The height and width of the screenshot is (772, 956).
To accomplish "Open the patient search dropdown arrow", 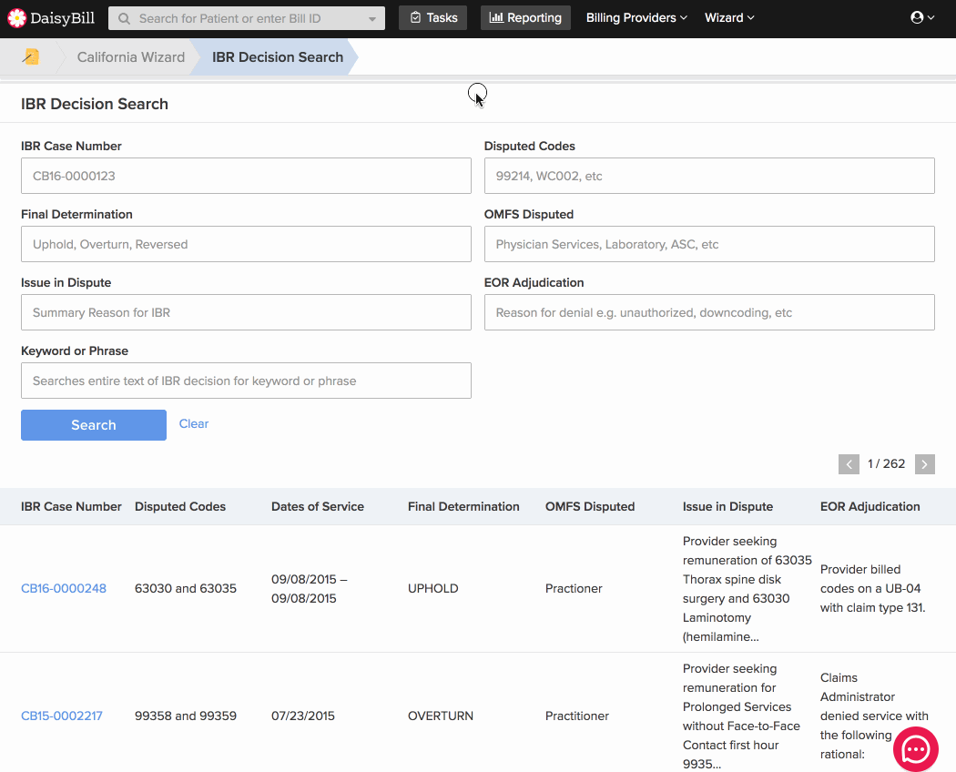I will pyautogui.click(x=371, y=19).
